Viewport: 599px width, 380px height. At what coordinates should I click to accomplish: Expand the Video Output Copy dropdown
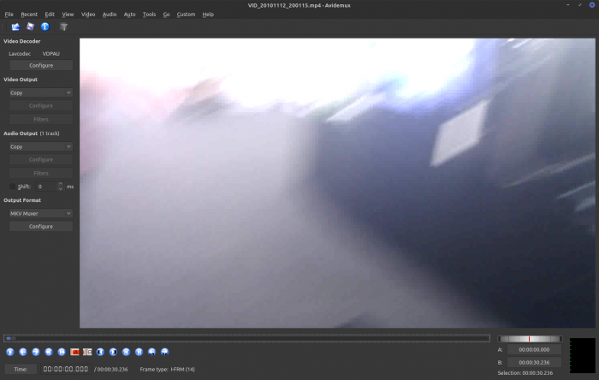coord(40,92)
